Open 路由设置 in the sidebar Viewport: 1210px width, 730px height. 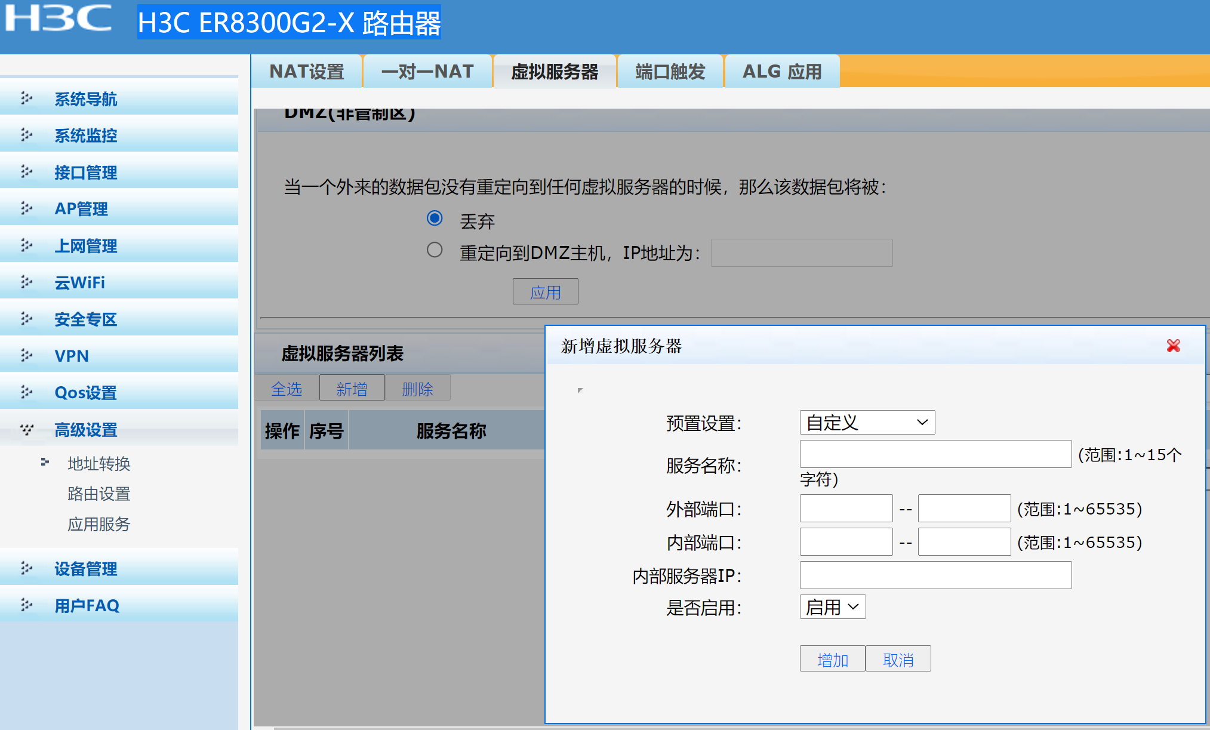98,494
